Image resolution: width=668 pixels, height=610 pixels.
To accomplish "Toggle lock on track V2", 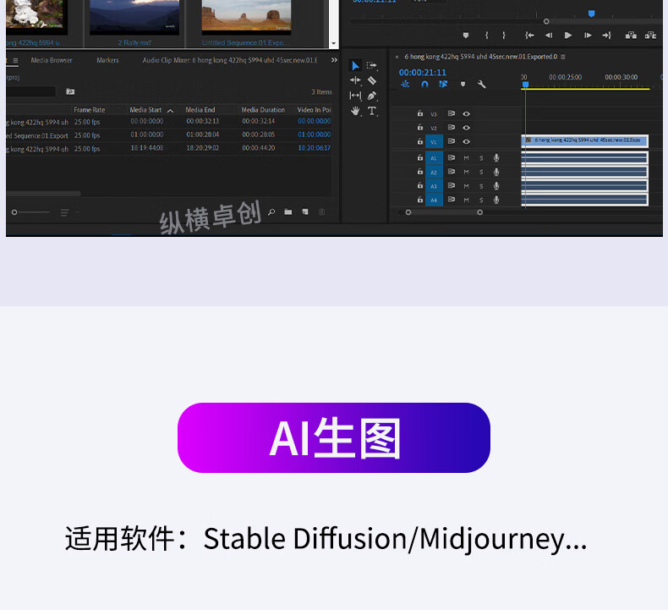I will click(420, 127).
